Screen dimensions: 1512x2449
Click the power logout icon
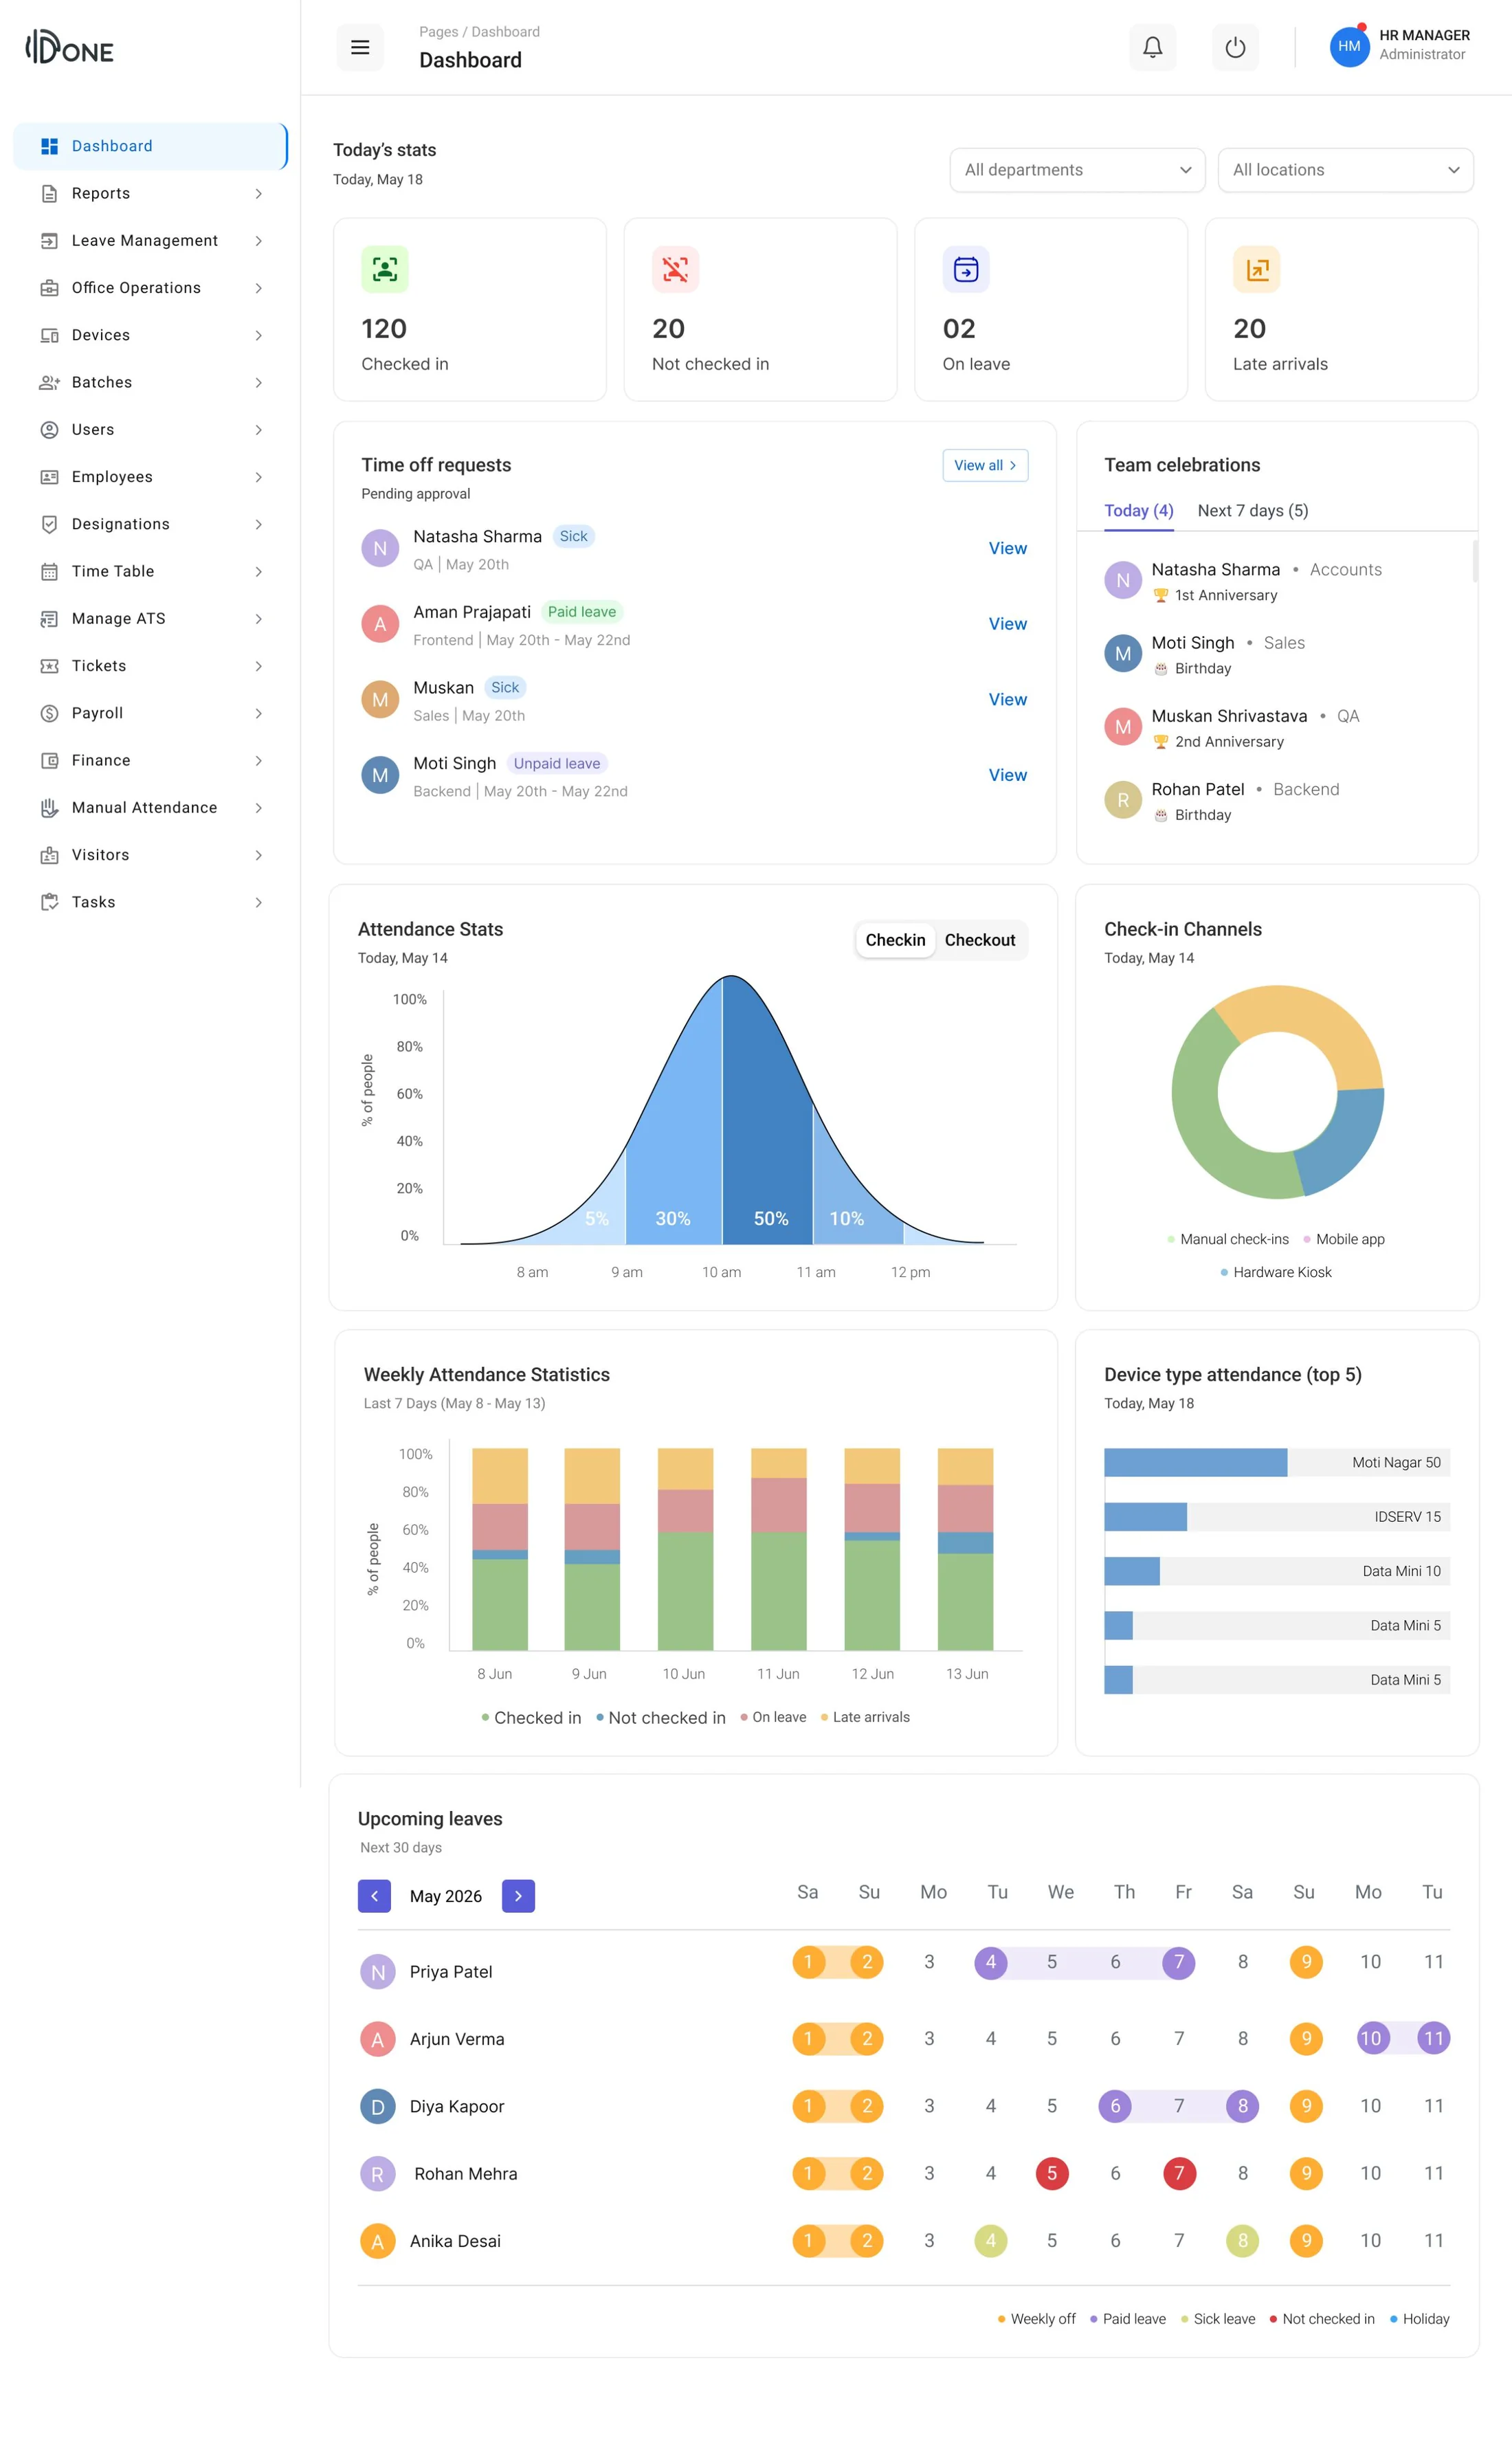1235,47
